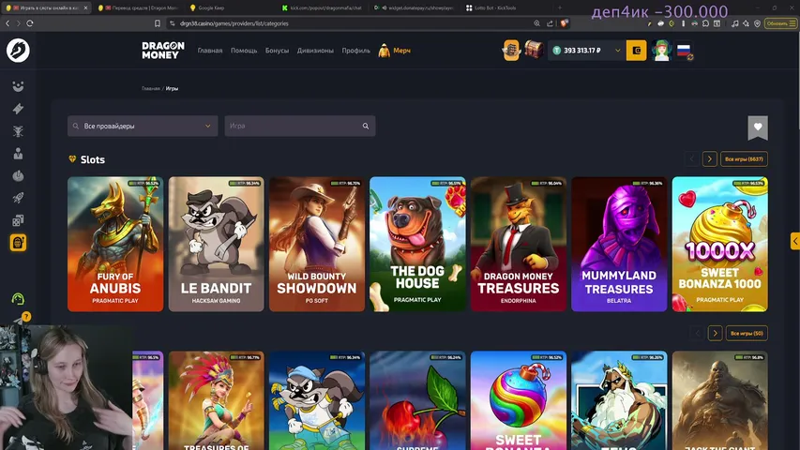
Task: Click the dragon logo in the sidebar
Action: (x=18, y=51)
